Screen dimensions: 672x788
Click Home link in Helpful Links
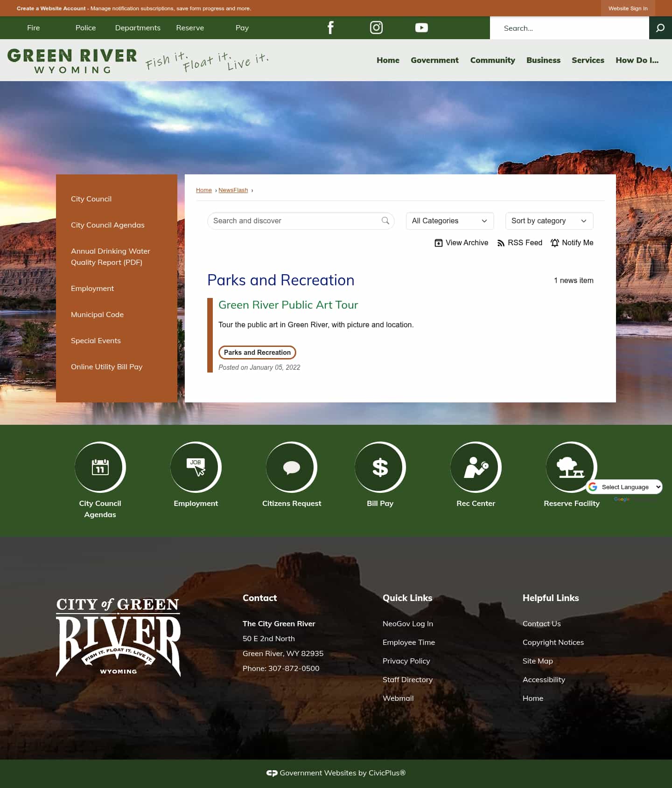(x=533, y=698)
